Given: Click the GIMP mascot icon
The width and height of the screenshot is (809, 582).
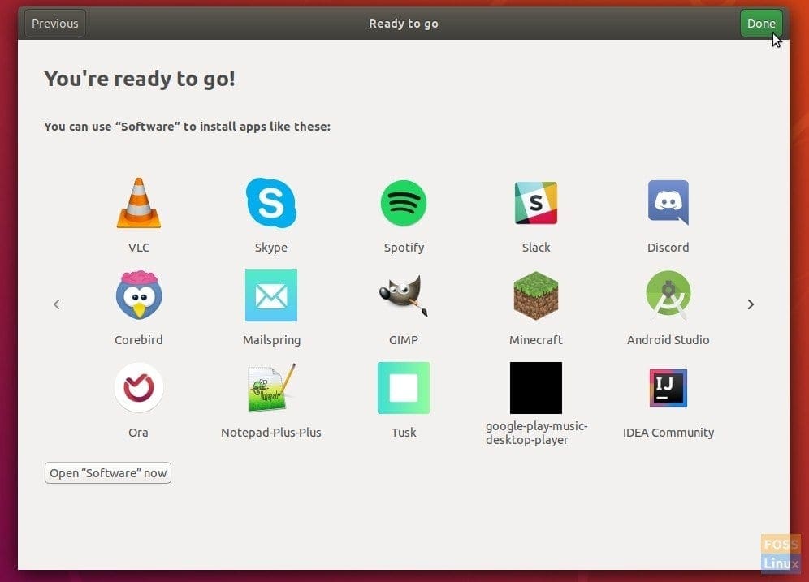Looking at the screenshot, I should click(x=404, y=295).
